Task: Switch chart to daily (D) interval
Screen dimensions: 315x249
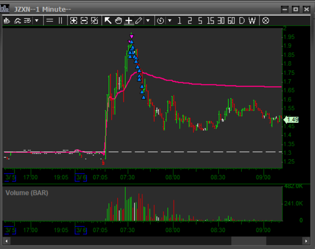Action: pyautogui.click(x=242, y=20)
